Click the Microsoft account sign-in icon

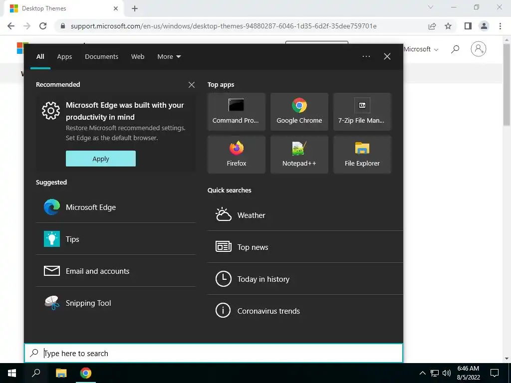(x=479, y=49)
